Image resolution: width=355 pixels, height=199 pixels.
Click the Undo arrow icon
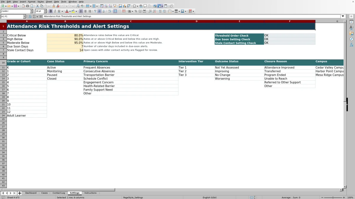point(64,6)
